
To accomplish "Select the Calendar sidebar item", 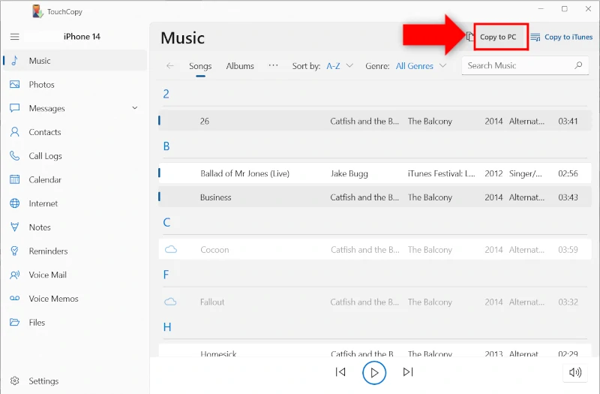I will tap(45, 180).
